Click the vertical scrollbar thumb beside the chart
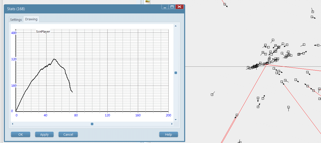Image resolution: width=321 pixels, height=143 pixels. click(176, 73)
